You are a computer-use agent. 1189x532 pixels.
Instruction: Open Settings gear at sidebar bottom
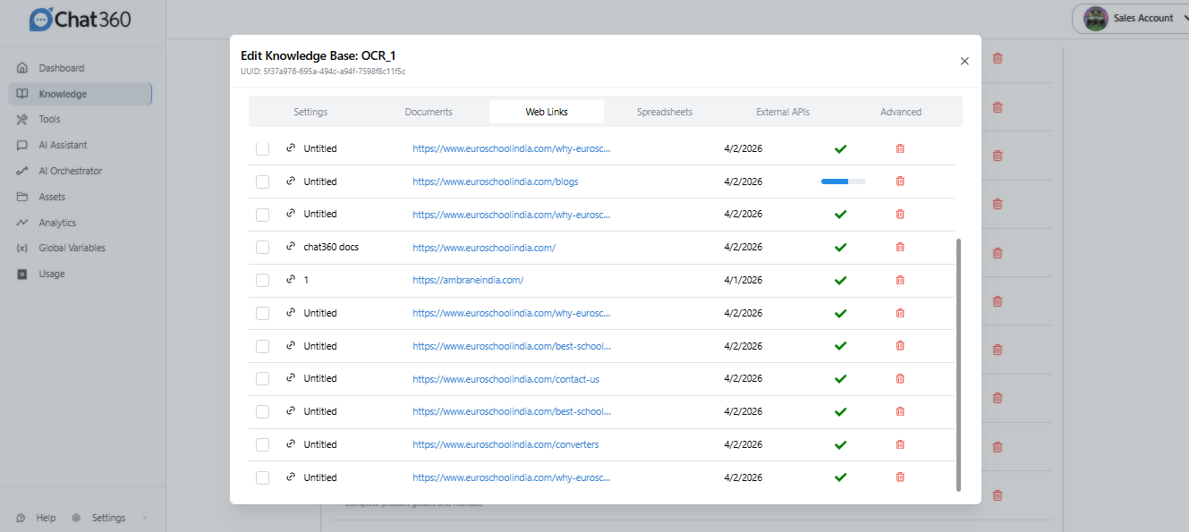pyautogui.click(x=99, y=518)
